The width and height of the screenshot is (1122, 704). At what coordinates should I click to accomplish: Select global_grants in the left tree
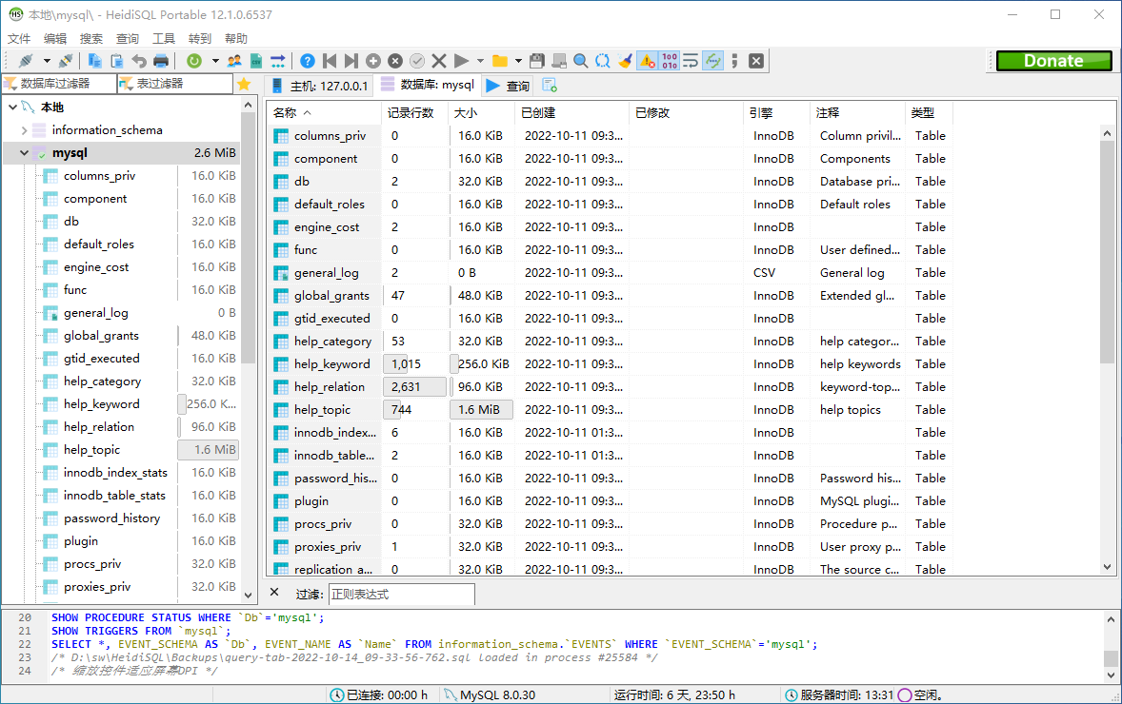(101, 335)
